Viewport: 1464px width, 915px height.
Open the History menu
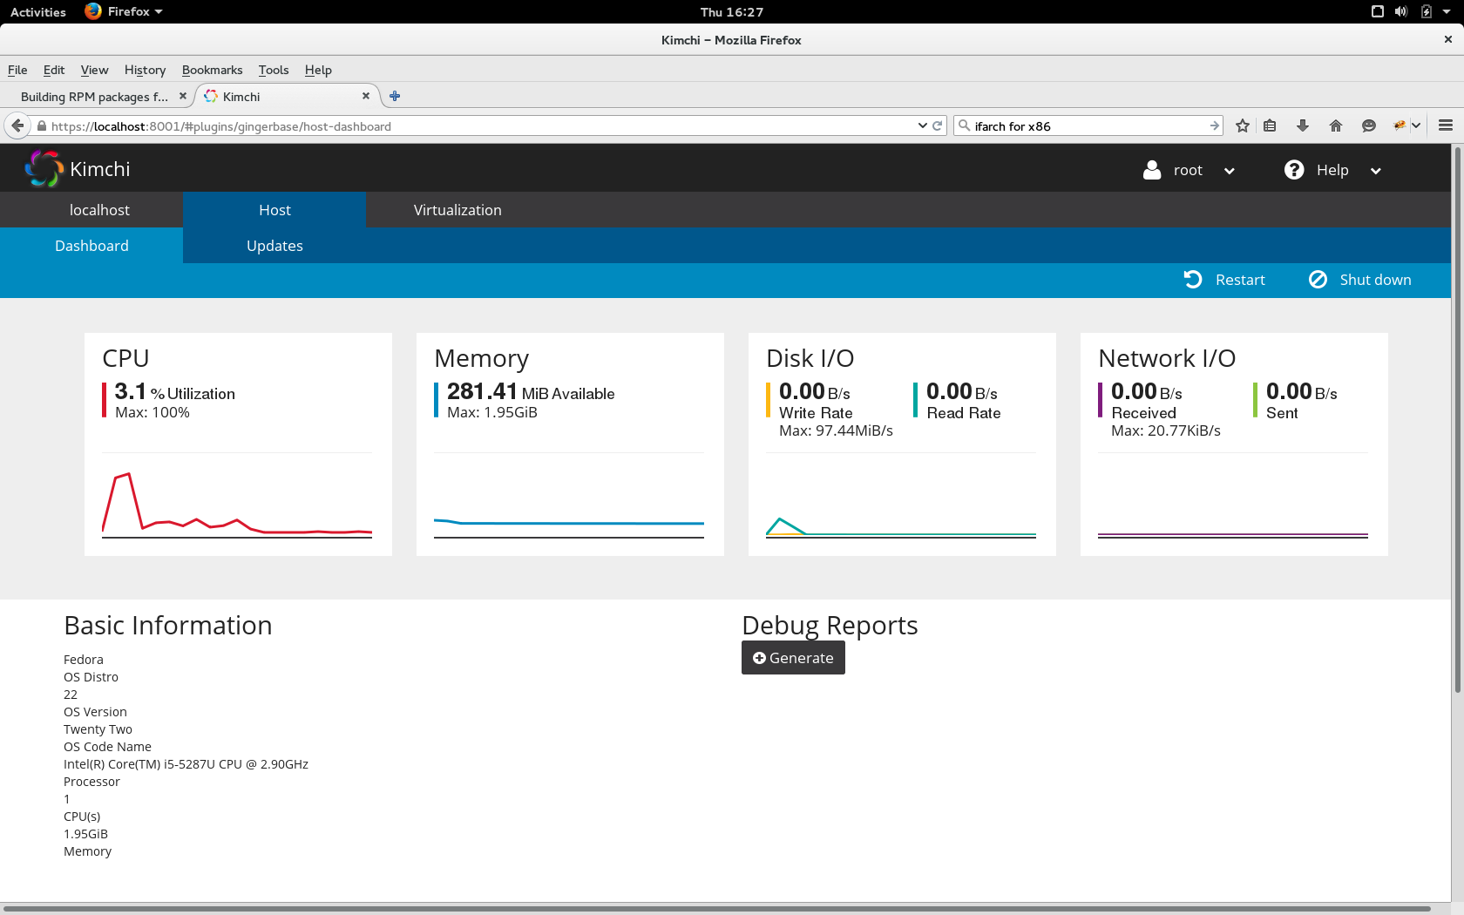coord(145,70)
